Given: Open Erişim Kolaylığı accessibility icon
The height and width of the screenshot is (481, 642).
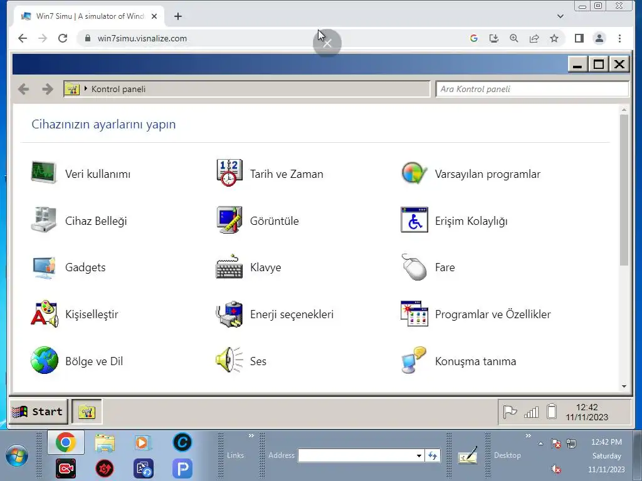Looking at the screenshot, I should pos(414,220).
